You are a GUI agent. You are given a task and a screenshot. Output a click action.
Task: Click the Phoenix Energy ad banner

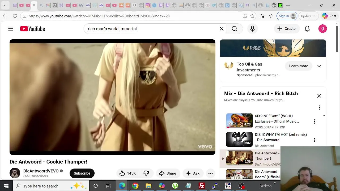click(x=273, y=48)
